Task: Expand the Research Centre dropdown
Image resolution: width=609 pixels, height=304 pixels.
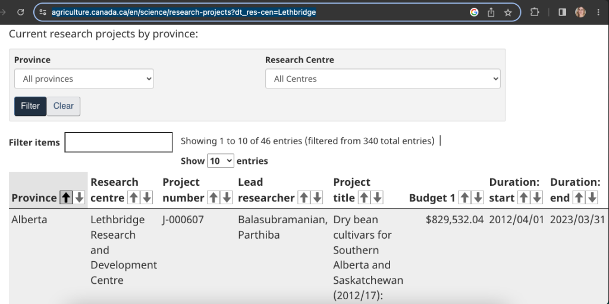Action: pos(382,79)
